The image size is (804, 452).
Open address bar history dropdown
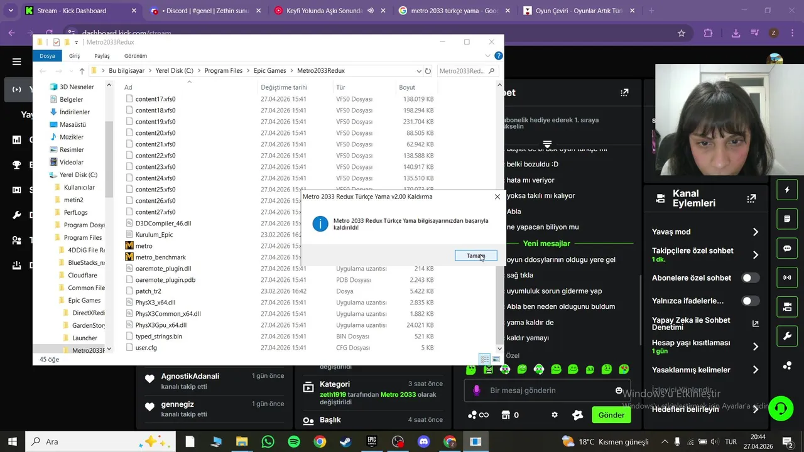pyautogui.click(x=419, y=71)
